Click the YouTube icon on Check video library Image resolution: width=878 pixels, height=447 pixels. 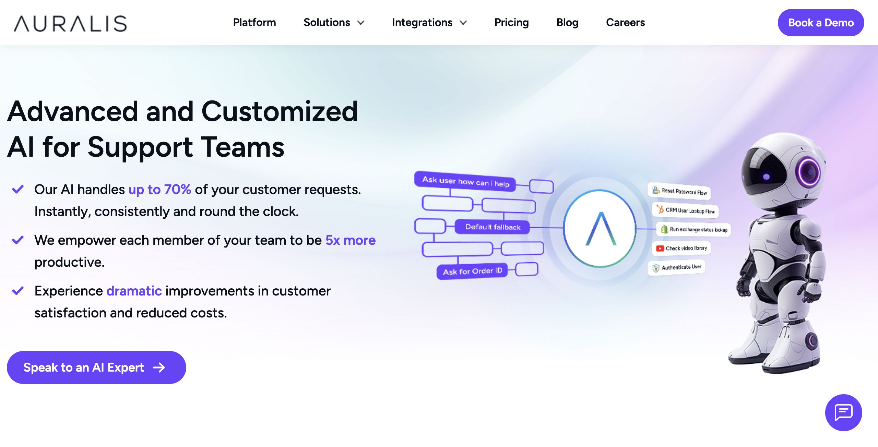[x=661, y=247]
